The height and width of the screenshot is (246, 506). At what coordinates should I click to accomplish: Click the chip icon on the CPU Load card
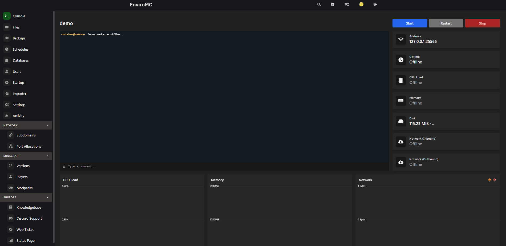[x=401, y=80]
